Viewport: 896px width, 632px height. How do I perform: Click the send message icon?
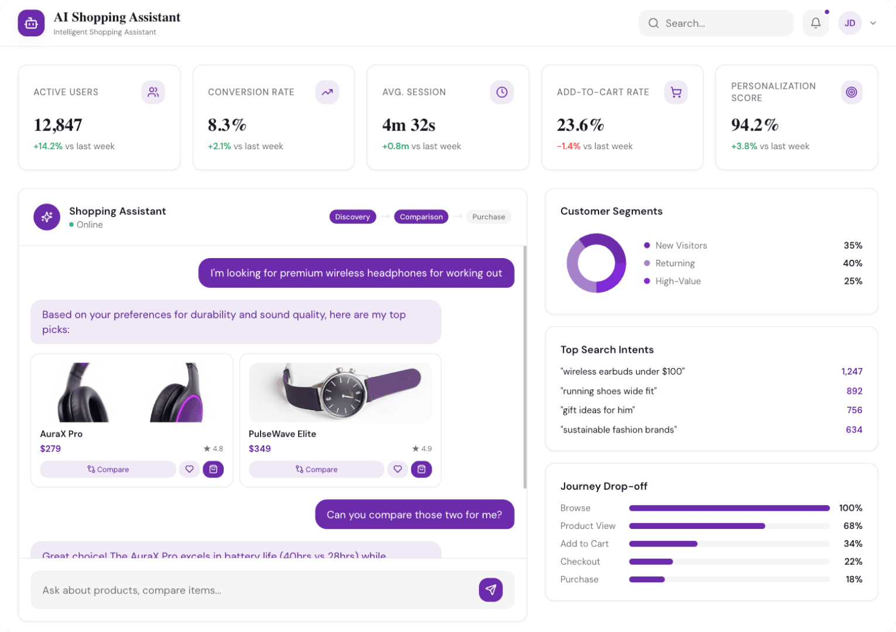[x=491, y=590]
